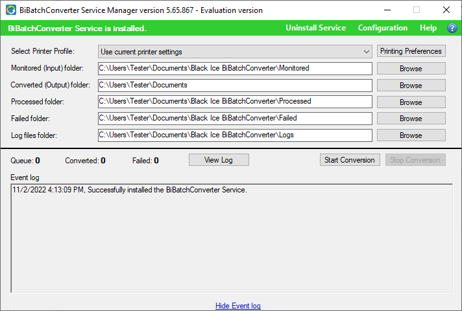Viewport: 462px width, 311px height.
Task: Click the Monitored (Input) folder path field
Action: point(235,68)
